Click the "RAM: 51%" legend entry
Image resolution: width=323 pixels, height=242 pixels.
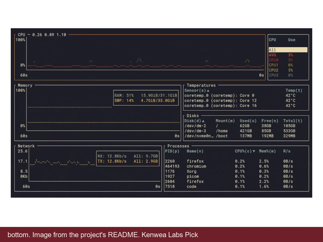[x=124, y=95]
